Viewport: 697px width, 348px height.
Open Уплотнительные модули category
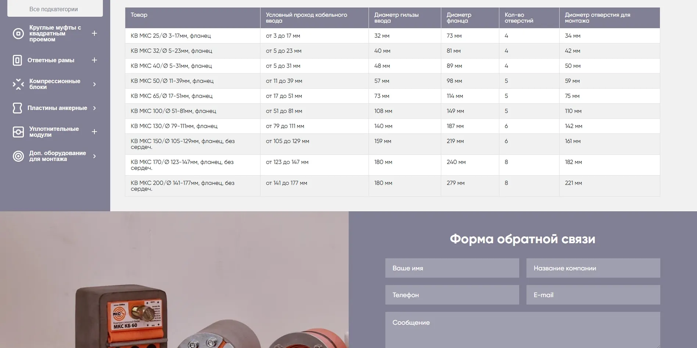[x=54, y=132]
